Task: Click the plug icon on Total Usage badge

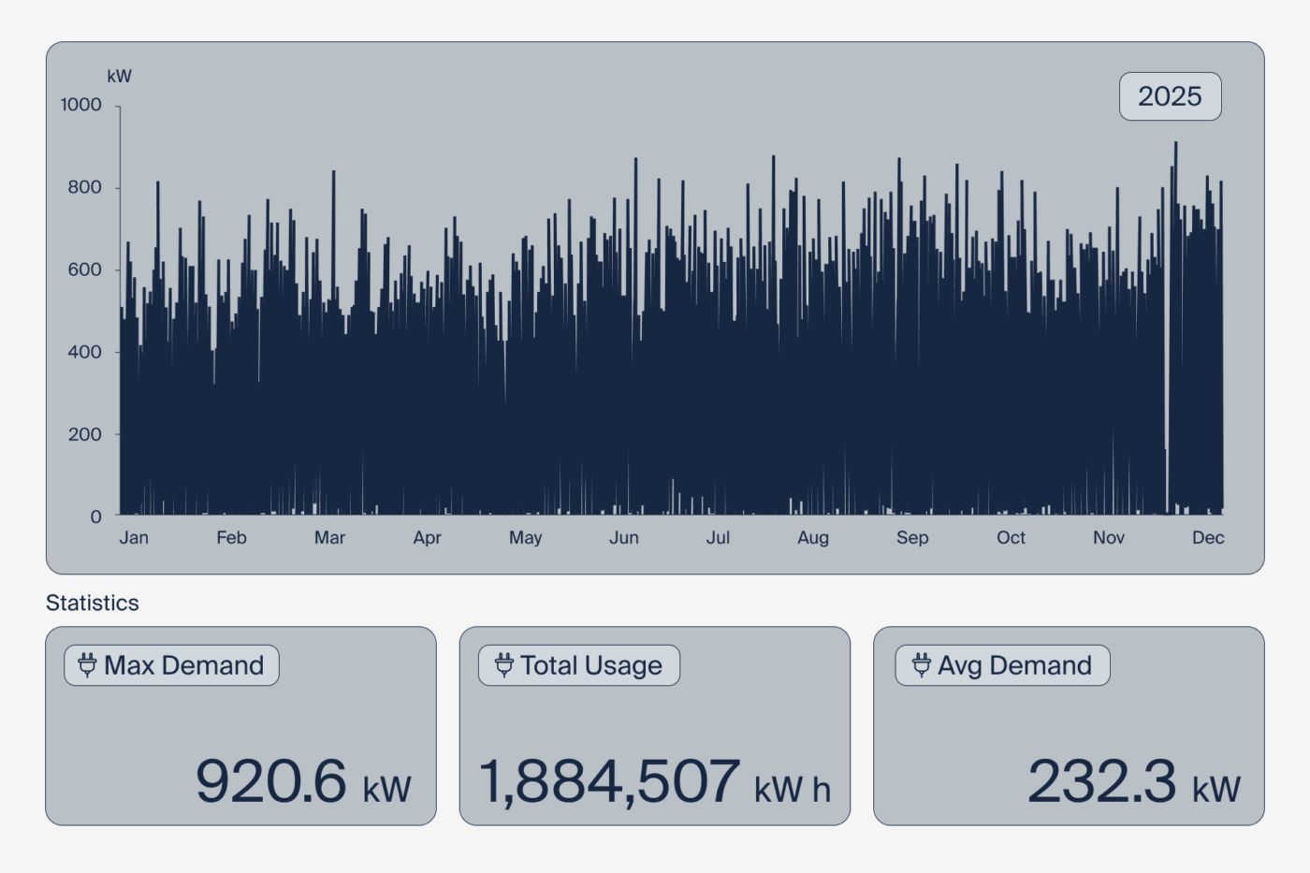Action: point(503,665)
